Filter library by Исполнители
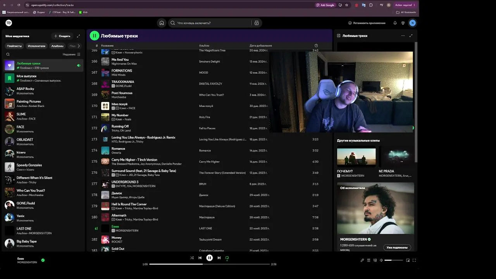 pos(36,46)
